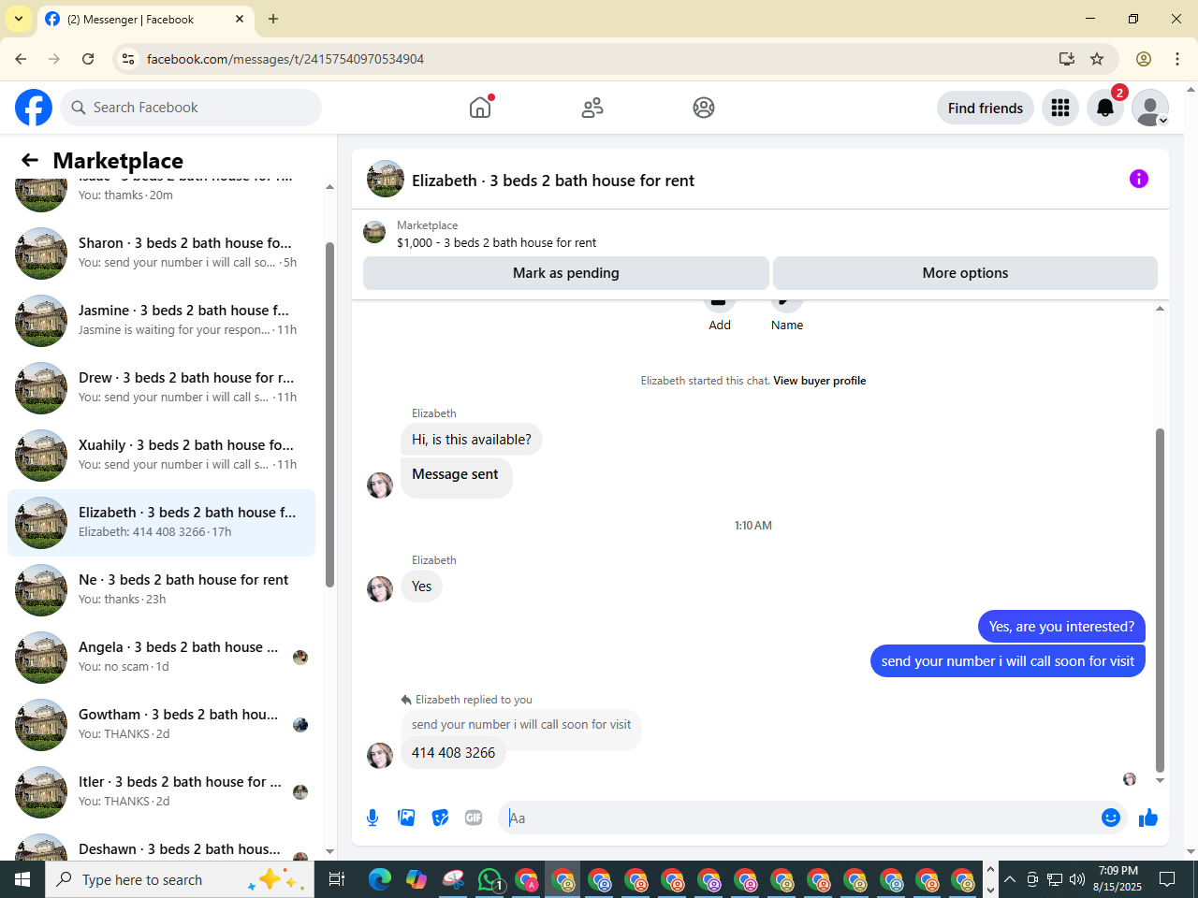Open the Jasmine conversation
1198x898 pixels.
coord(161,320)
